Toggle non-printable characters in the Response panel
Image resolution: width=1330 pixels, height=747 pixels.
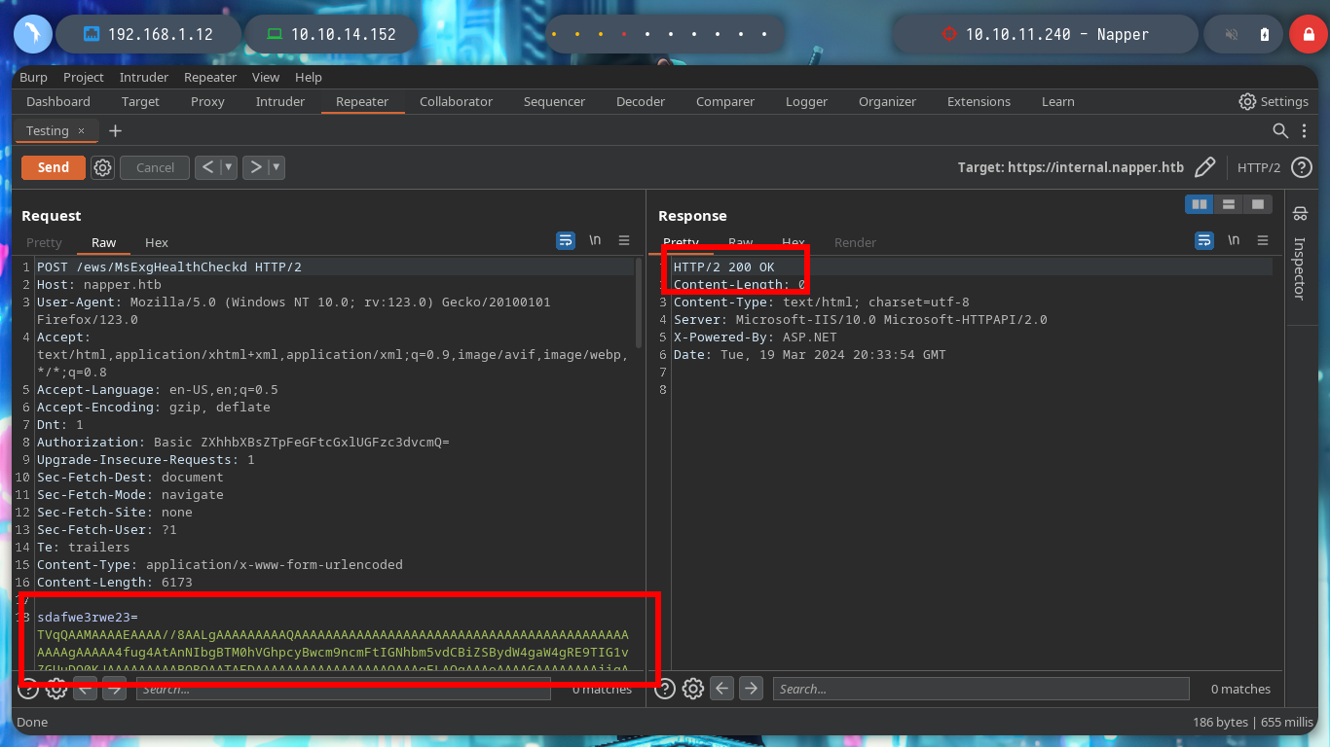pyautogui.click(x=1234, y=240)
